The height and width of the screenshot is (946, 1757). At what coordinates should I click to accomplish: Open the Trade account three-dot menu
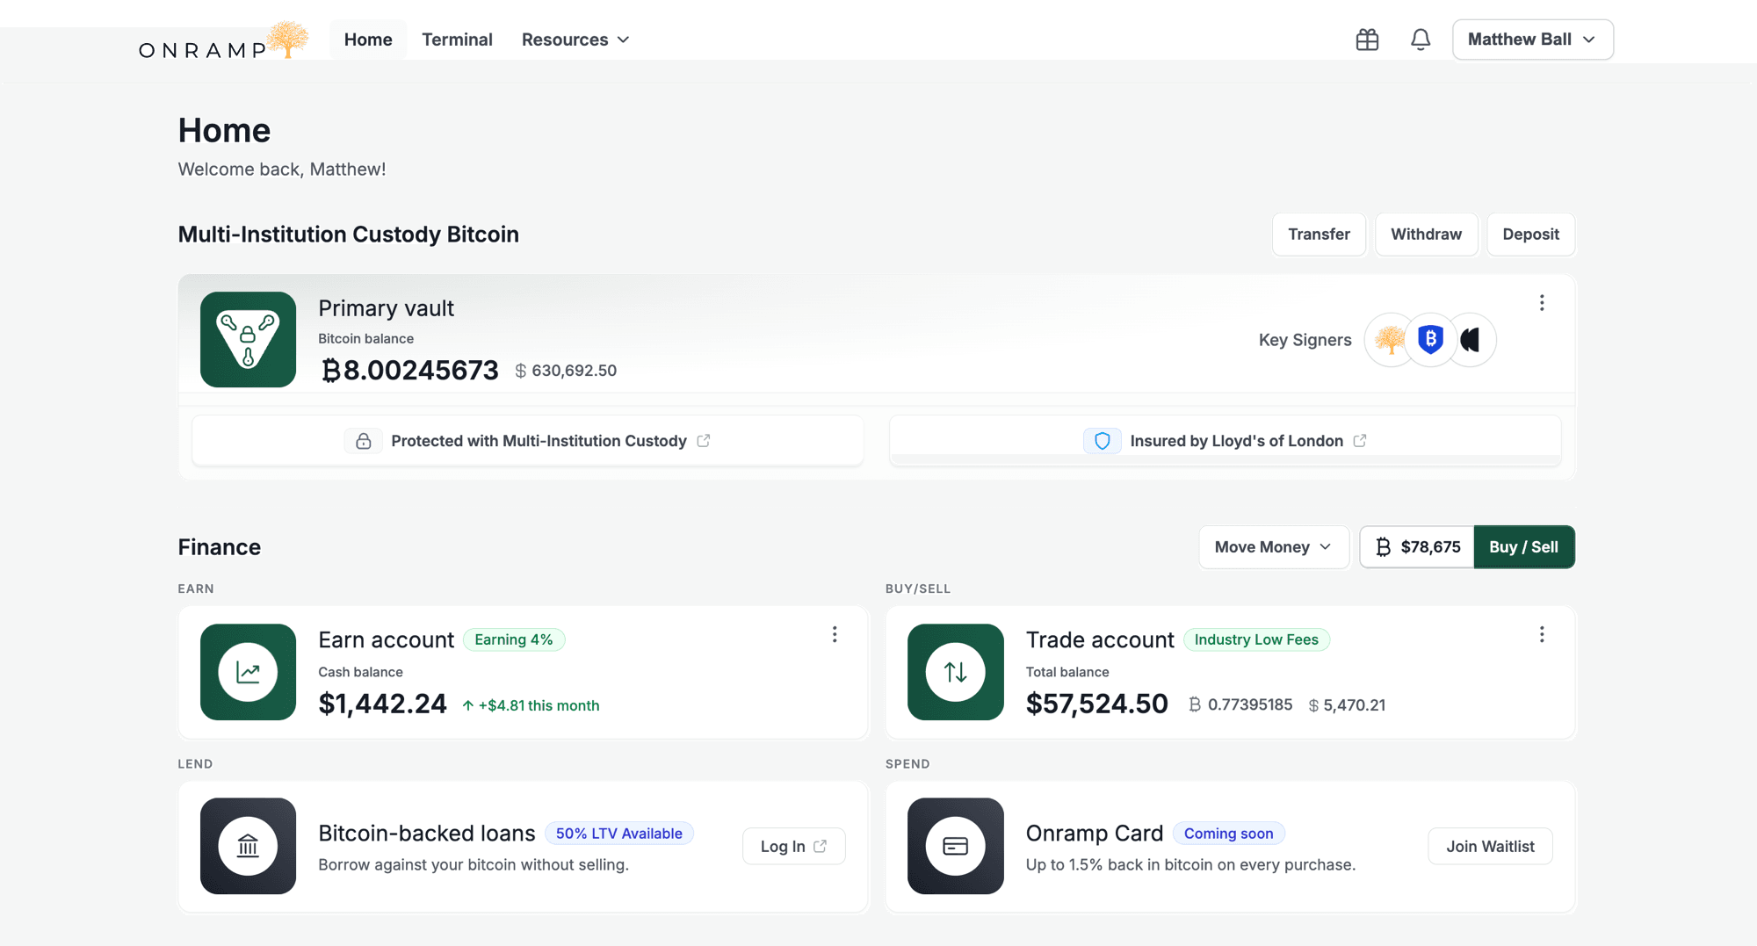(1542, 634)
